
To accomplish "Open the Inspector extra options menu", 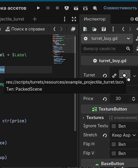I will [113, 29].
